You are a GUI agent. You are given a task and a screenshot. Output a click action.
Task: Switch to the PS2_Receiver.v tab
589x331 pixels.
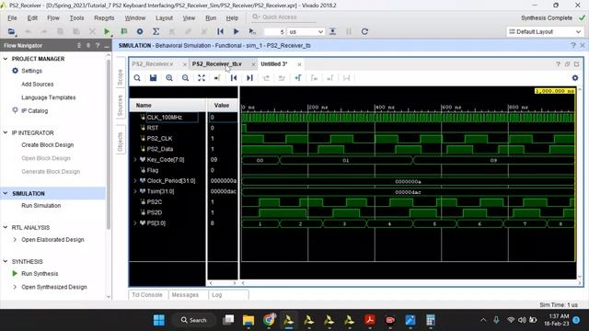(153, 64)
